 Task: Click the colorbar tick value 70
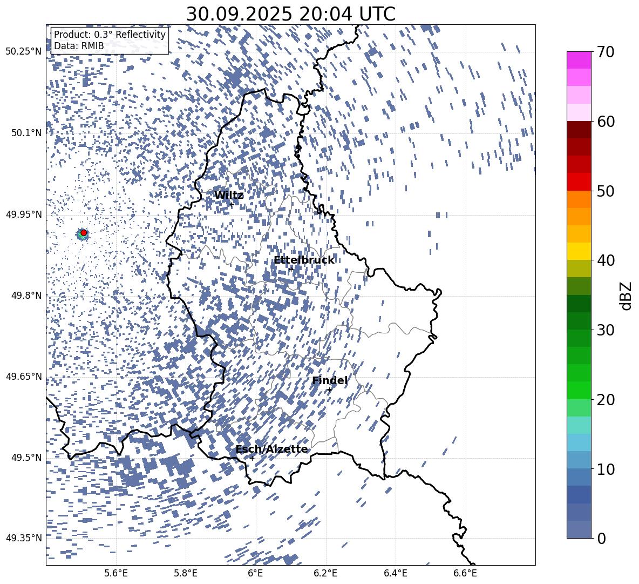606,52
